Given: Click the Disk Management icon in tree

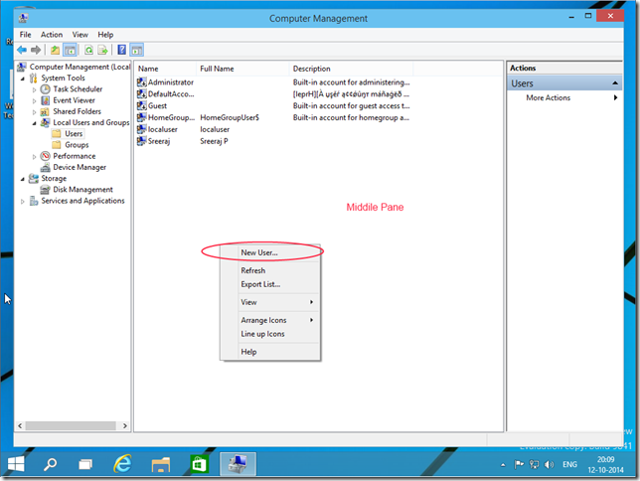Looking at the screenshot, I should [x=46, y=190].
